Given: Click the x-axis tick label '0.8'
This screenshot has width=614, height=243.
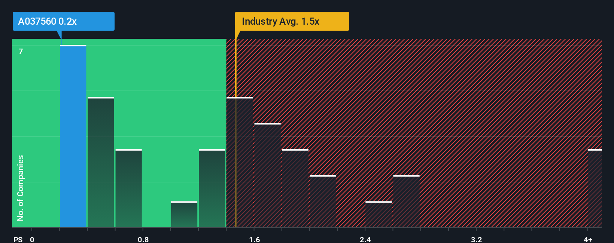Looking at the screenshot, I should (143, 239).
